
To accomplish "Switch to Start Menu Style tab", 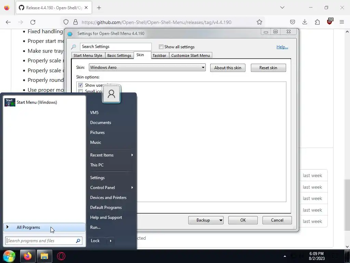I will pyautogui.click(x=88, y=55).
